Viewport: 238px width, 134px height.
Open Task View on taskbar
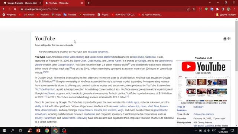point(21,131)
